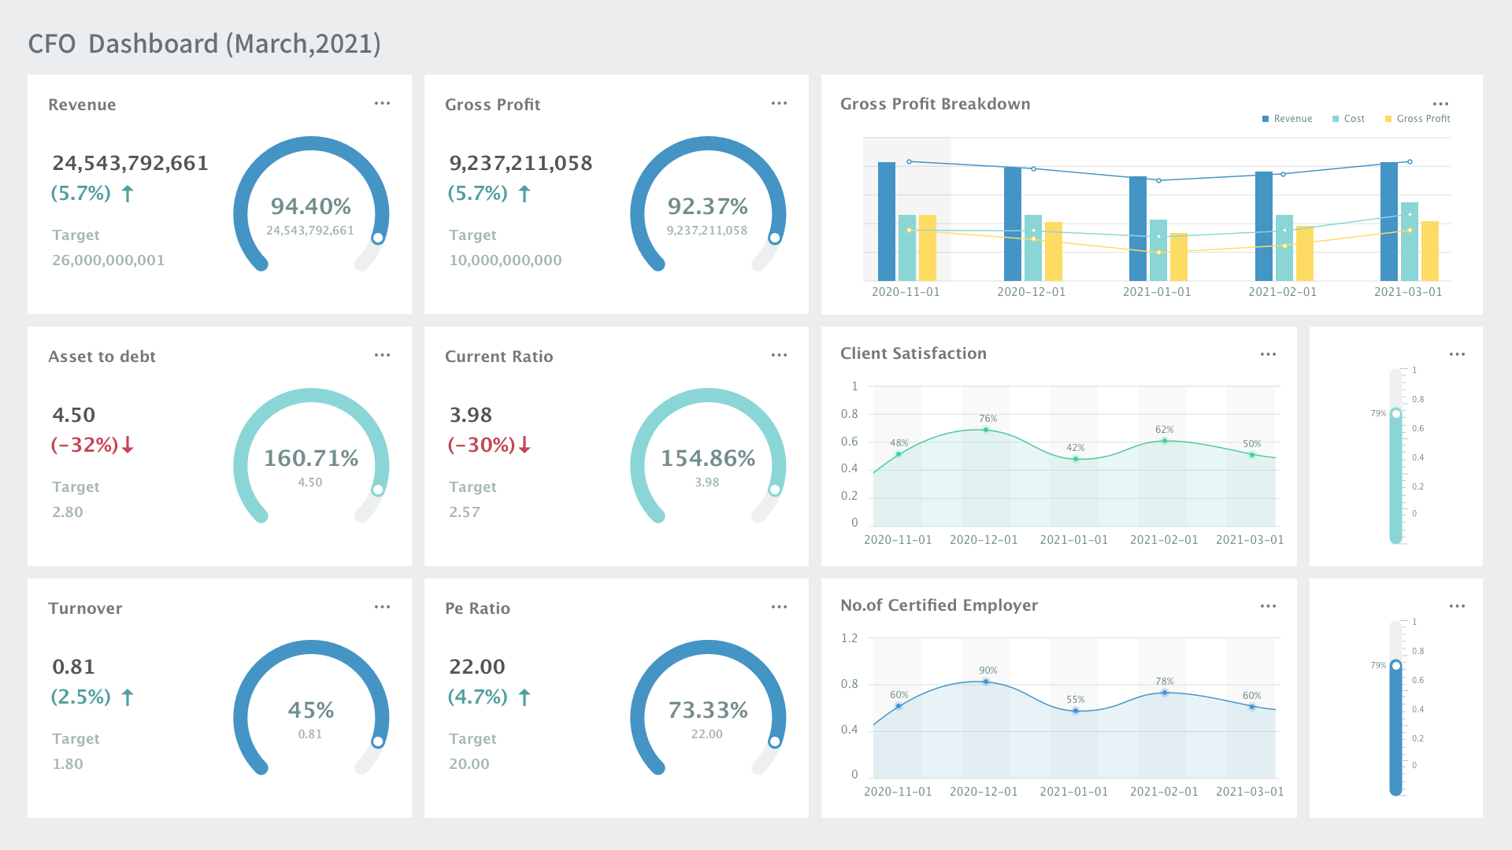This screenshot has height=850, width=1512.
Task: Click the Pe Ratio target value 20.00
Action: [x=469, y=763]
